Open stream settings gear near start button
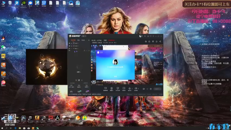This screenshot has width=231, height=130. coord(151,89)
